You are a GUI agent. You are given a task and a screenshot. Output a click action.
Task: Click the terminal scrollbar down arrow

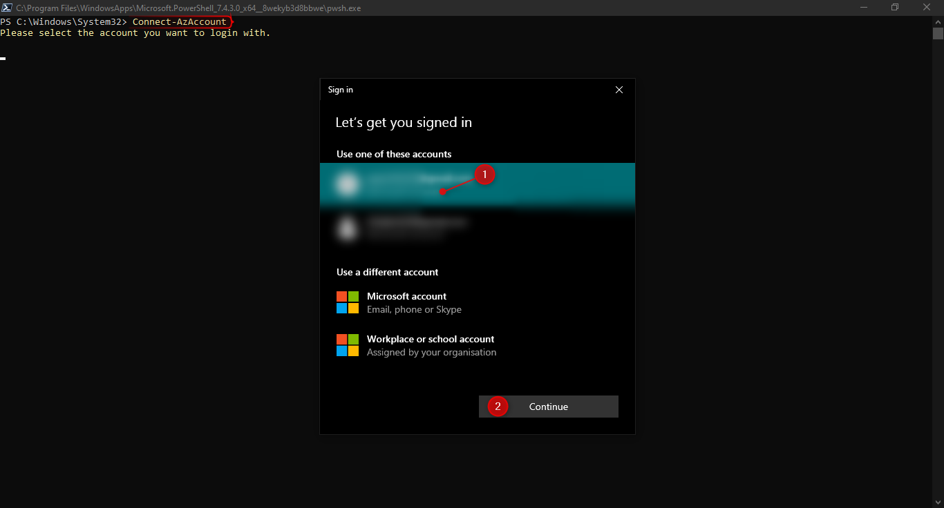click(938, 502)
